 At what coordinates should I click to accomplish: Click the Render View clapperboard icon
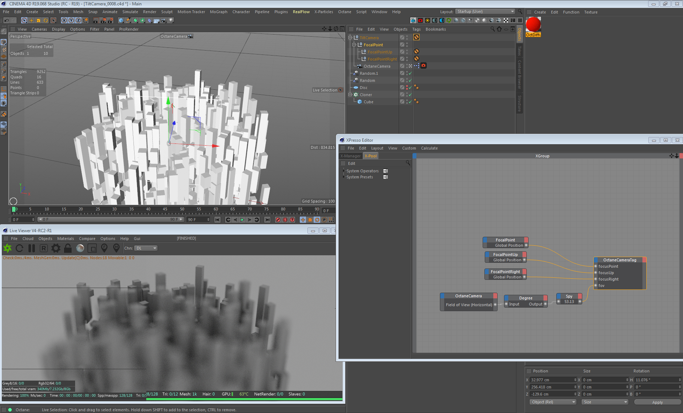(95, 20)
